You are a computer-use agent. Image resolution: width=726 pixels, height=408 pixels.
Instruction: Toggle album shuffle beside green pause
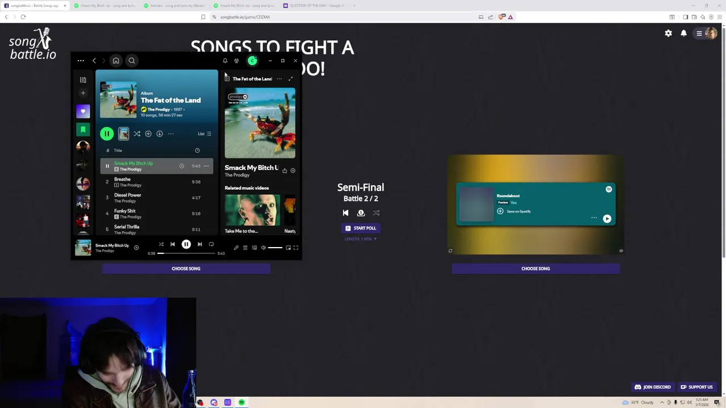[x=137, y=134]
